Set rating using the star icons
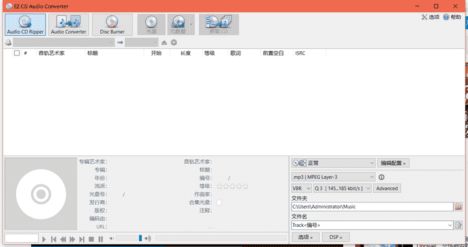 pyautogui.click(x=232, y=186)
